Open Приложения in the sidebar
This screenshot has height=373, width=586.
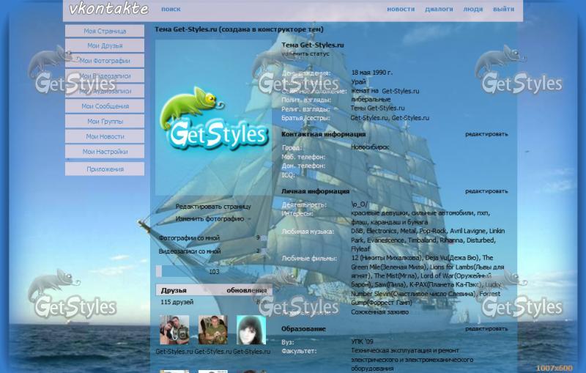pyautogui.click(x=105, y=169)
